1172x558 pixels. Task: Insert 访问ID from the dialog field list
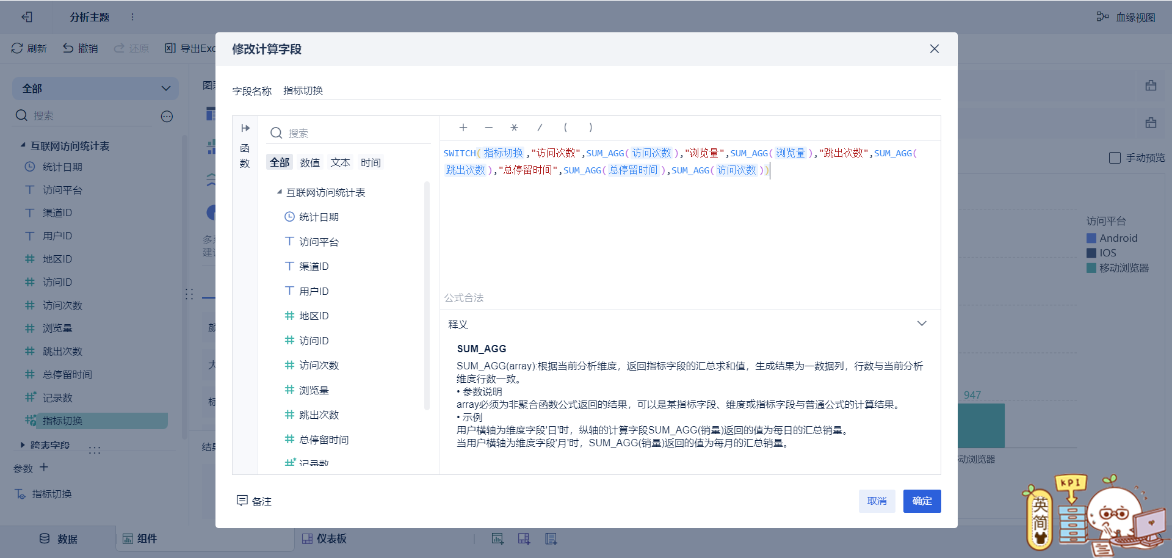click(314, 341)
